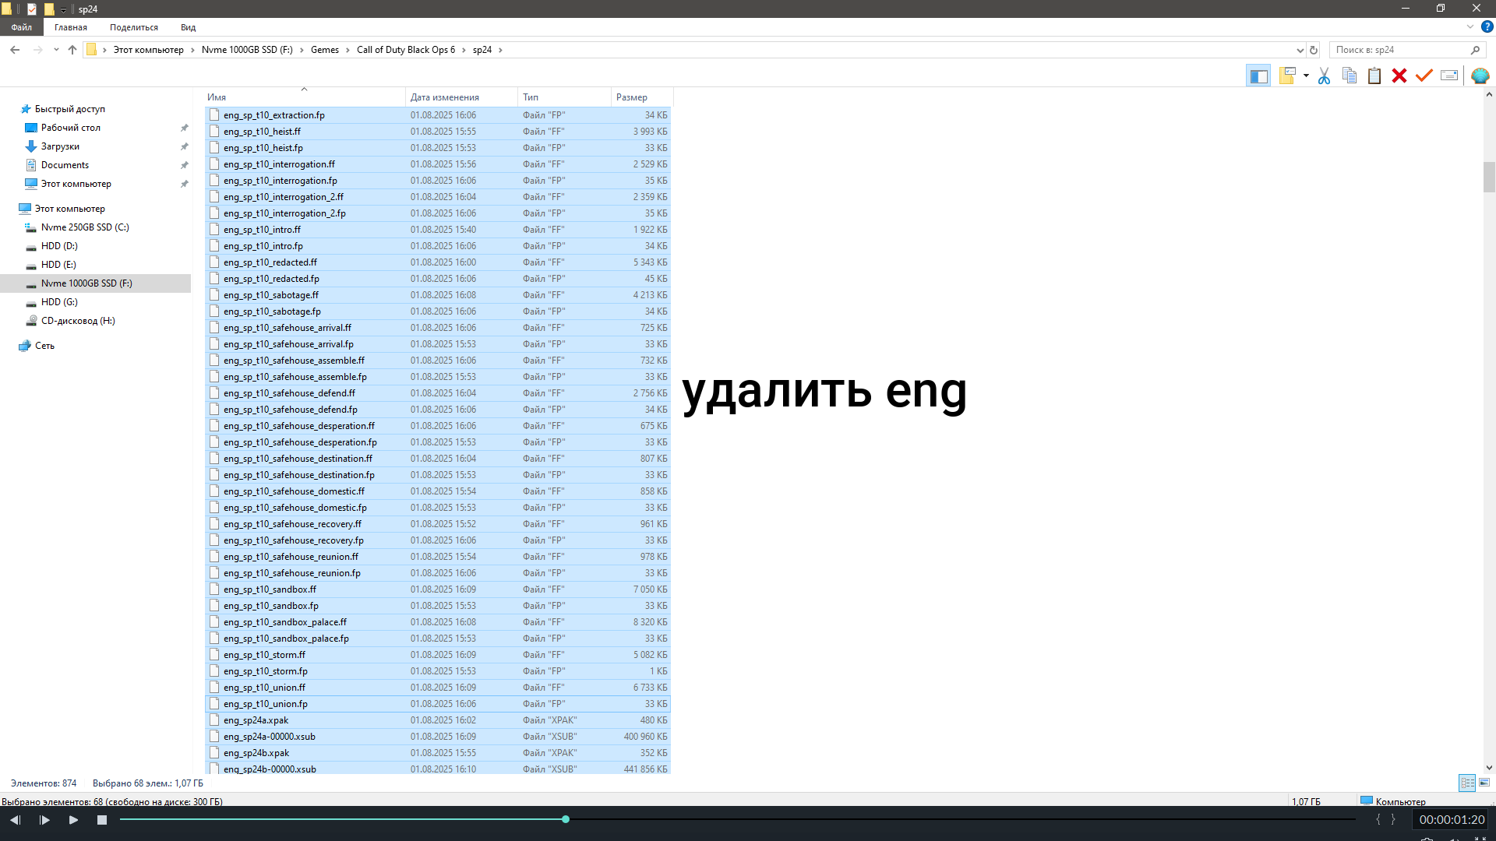Open the address bar history dropdown

[x=1299, y=49]
